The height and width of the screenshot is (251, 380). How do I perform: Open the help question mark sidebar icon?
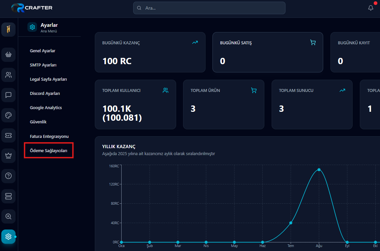pos(9,176)
